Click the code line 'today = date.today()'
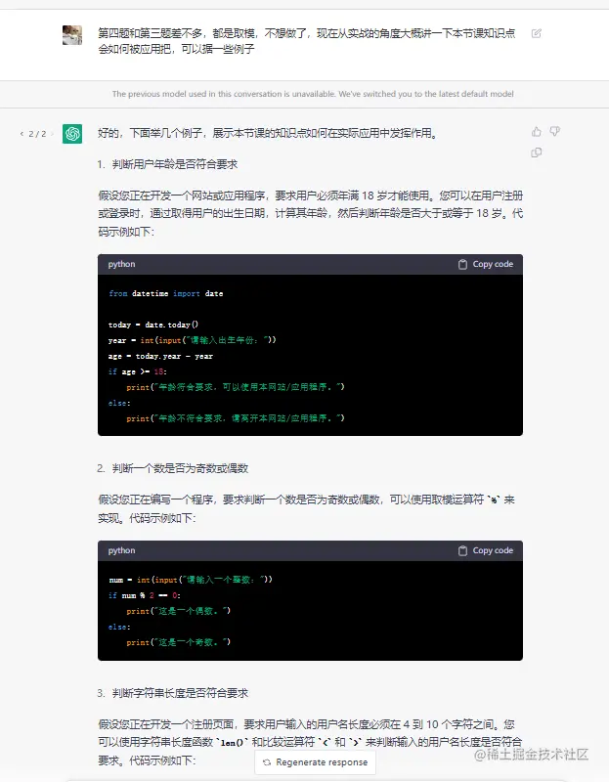This screenshot has width=609, height=782. 153,325
